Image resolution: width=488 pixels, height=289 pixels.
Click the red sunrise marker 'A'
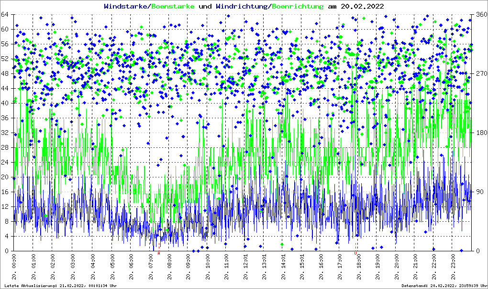point(159,253)
